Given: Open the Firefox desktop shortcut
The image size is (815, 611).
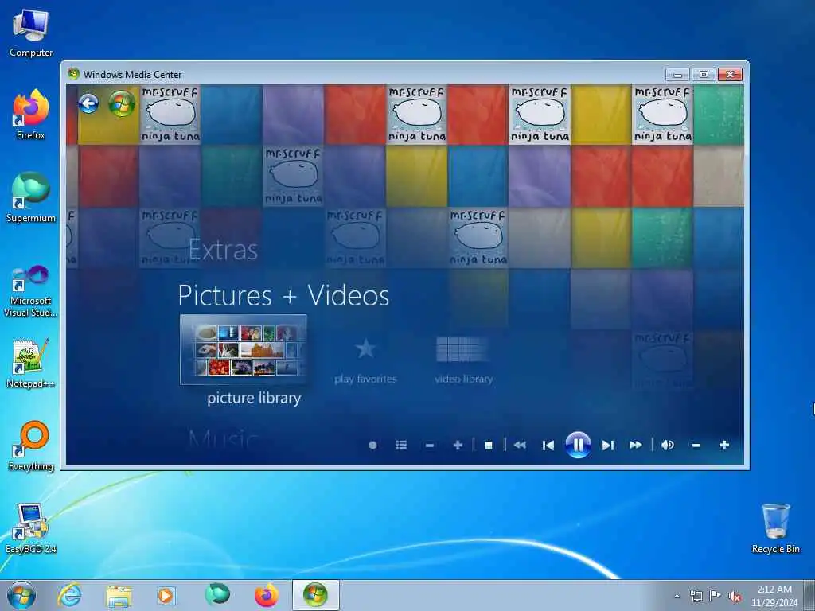Looking at the screenshot, I should point(31,115).
